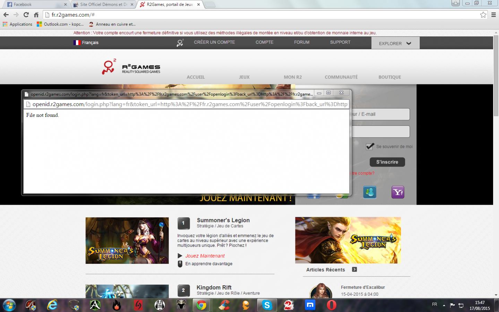Viewport: 499px width, 312px height.
Task: Expand the EXPLORER dropdown
Action: coord(395,43)
